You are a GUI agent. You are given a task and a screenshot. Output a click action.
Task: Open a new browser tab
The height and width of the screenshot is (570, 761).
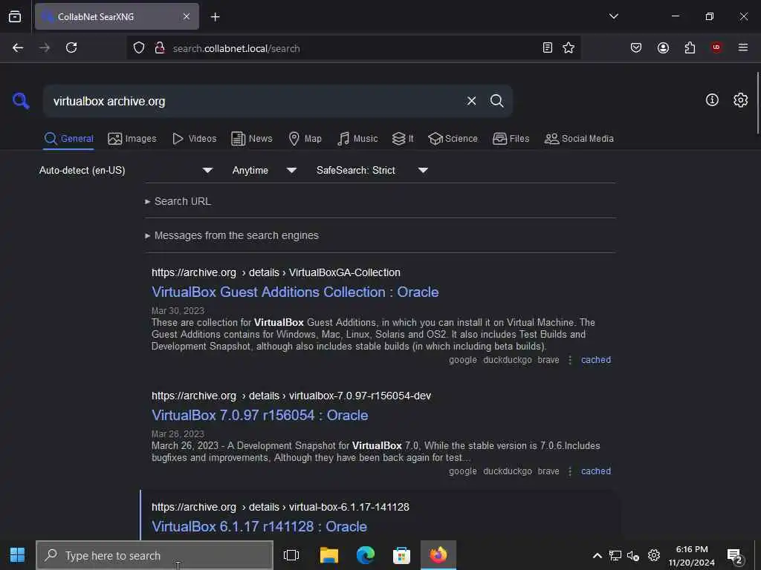coord(215,17)
